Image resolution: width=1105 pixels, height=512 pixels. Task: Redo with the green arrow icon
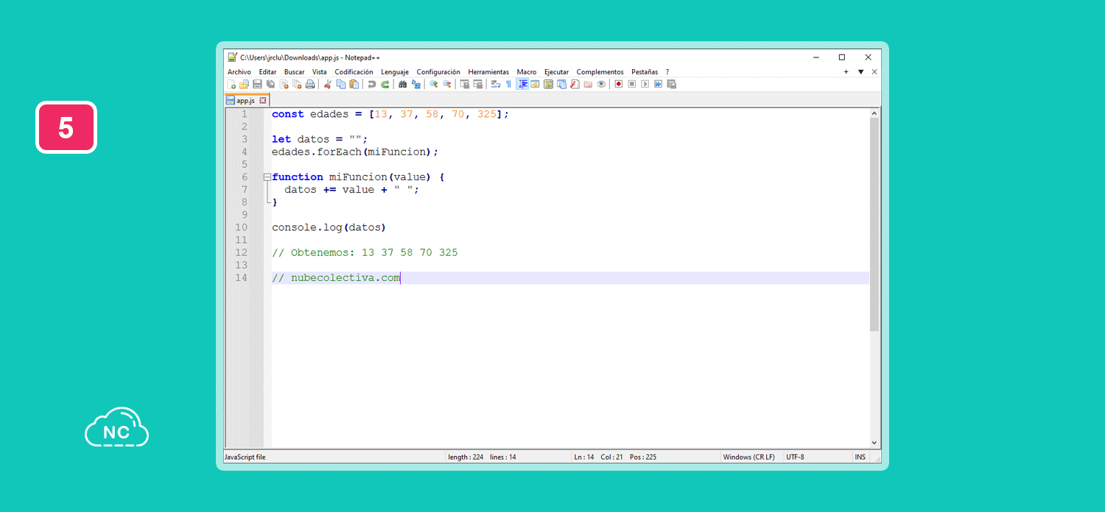click(x=385, y=84)
